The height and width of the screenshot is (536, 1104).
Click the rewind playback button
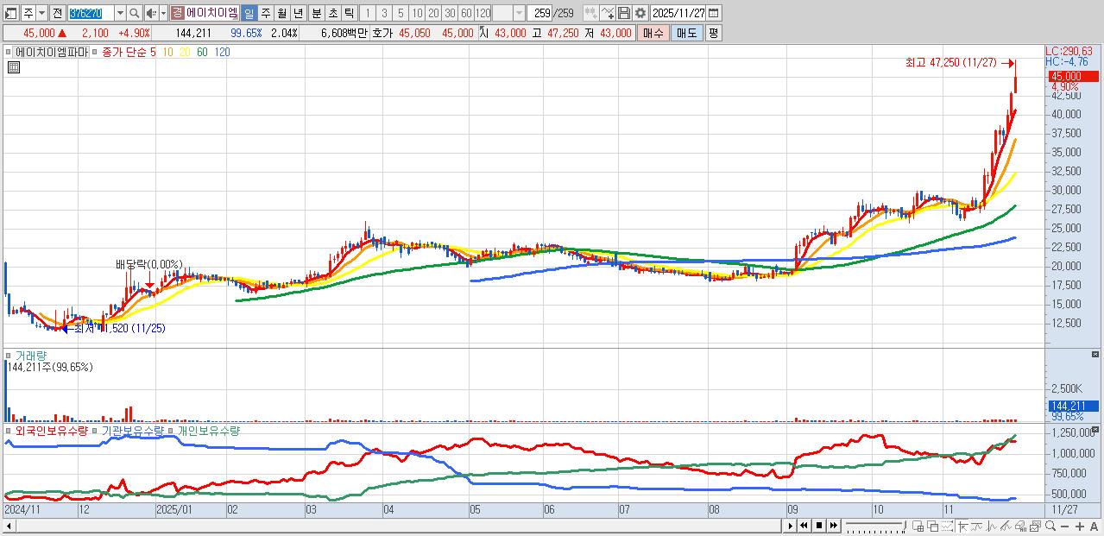pos(804,526)
